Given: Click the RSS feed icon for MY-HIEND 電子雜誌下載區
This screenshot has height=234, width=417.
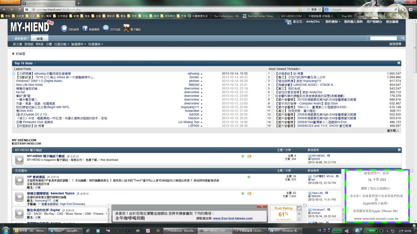Looking at the screenshot, I should coord(249,156).
